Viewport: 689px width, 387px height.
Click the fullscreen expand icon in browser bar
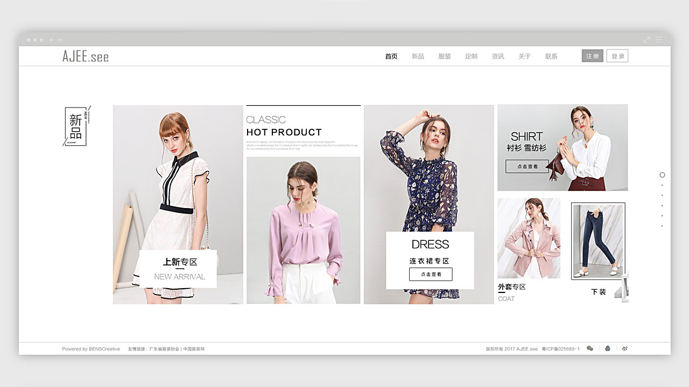click(x=647, y=40)
